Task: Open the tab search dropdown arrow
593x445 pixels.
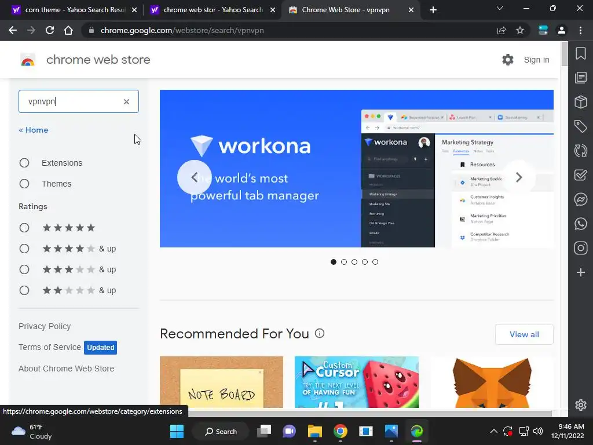Action: (500, 8)
